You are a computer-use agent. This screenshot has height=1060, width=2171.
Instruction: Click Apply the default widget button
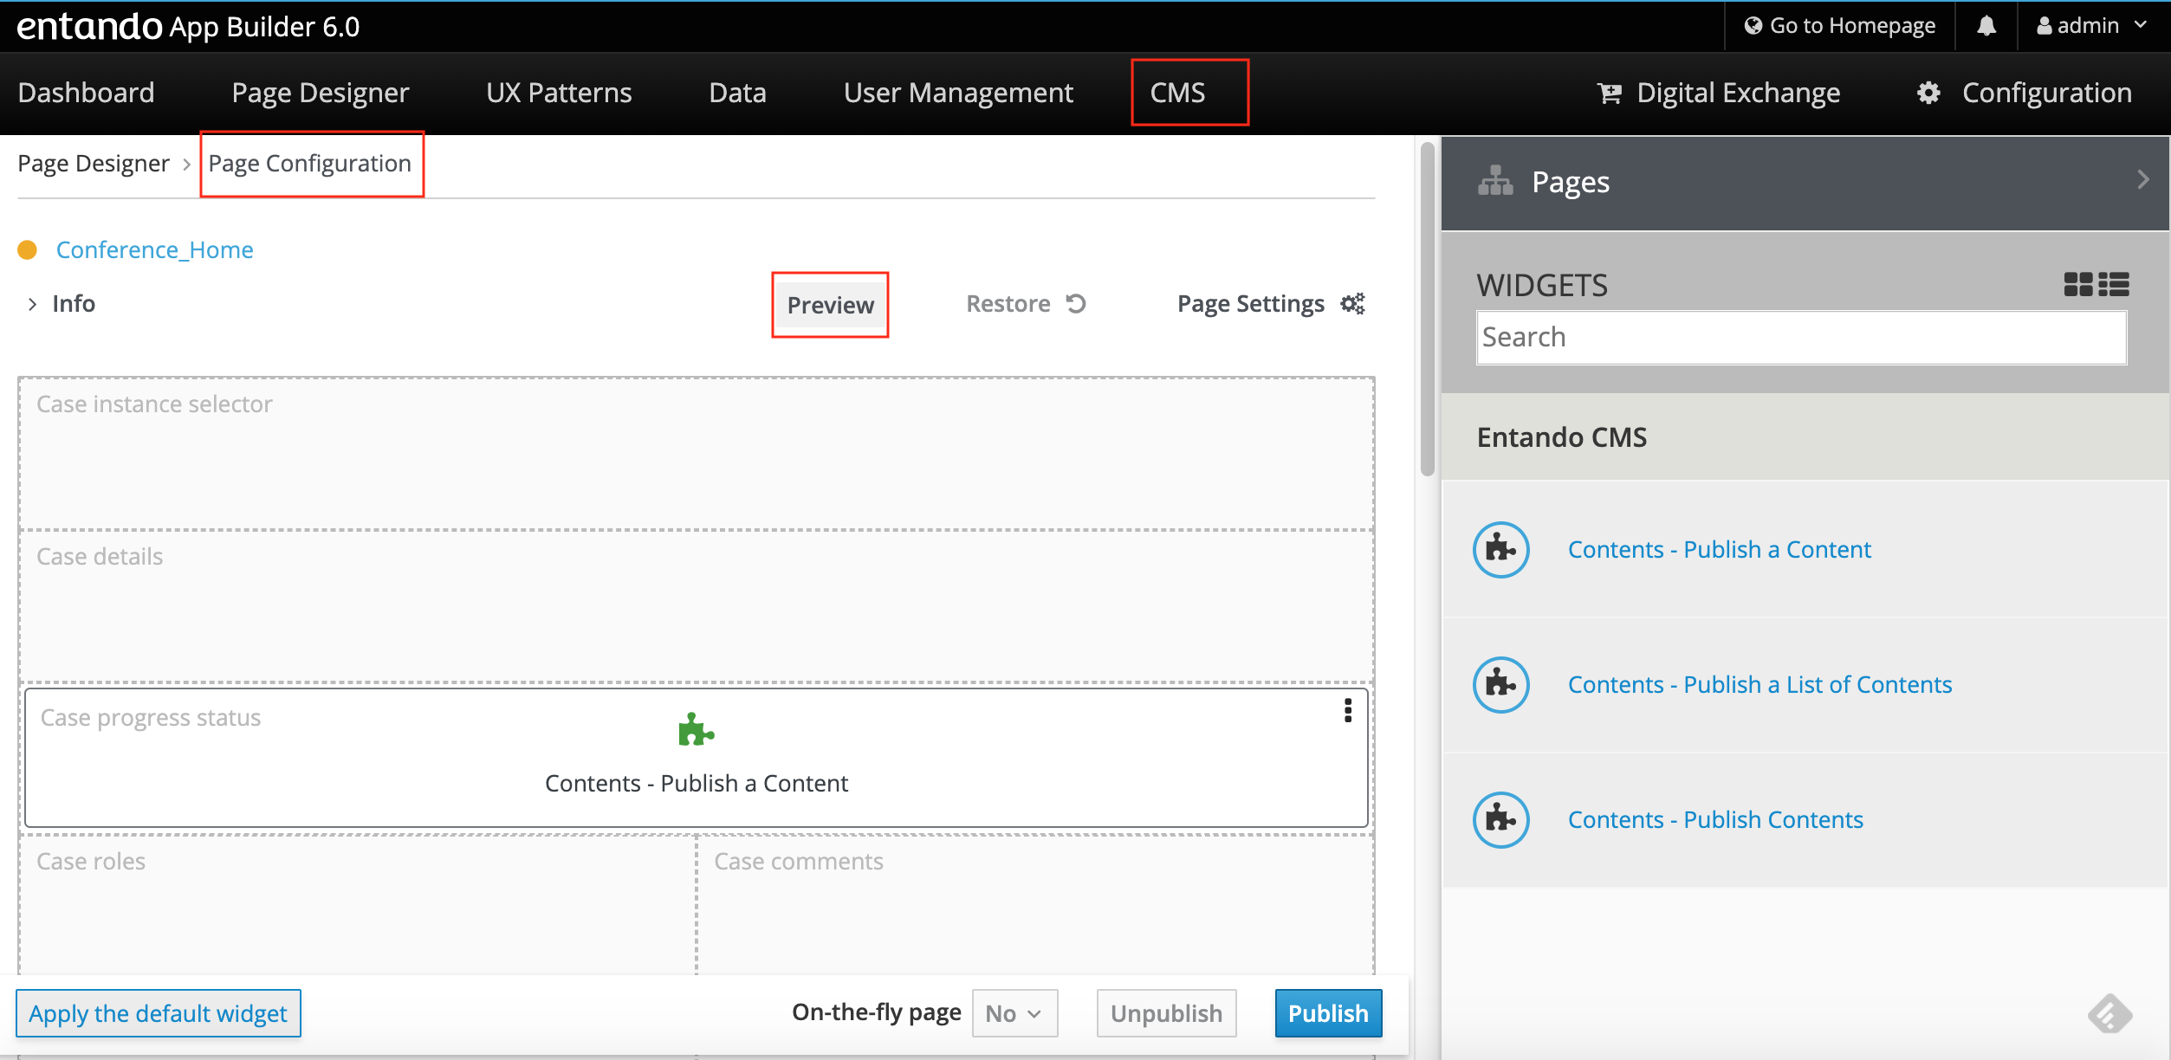(x=158, y=1013)
